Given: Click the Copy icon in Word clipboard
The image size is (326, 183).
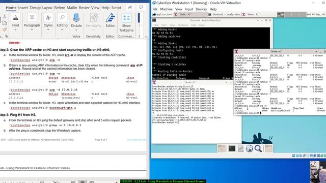Looking at the screenshot, I should (x=4, y=23).
